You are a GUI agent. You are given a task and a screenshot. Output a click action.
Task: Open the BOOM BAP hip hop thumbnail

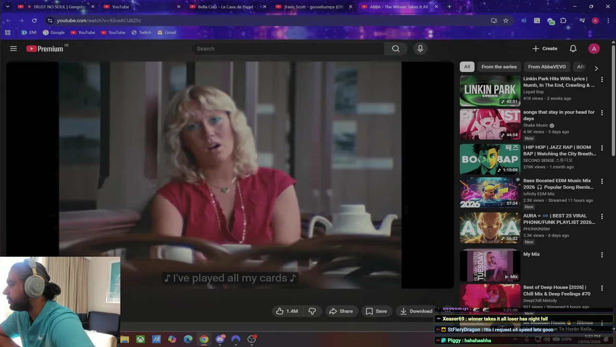coord(490,159)
